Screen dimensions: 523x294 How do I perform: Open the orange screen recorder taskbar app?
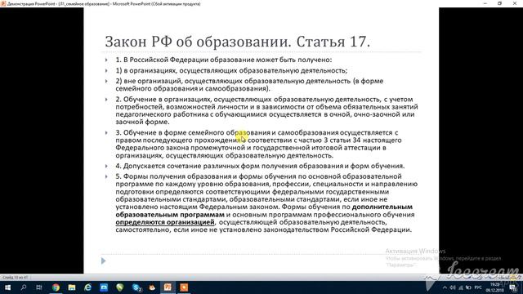click(184, 287)
